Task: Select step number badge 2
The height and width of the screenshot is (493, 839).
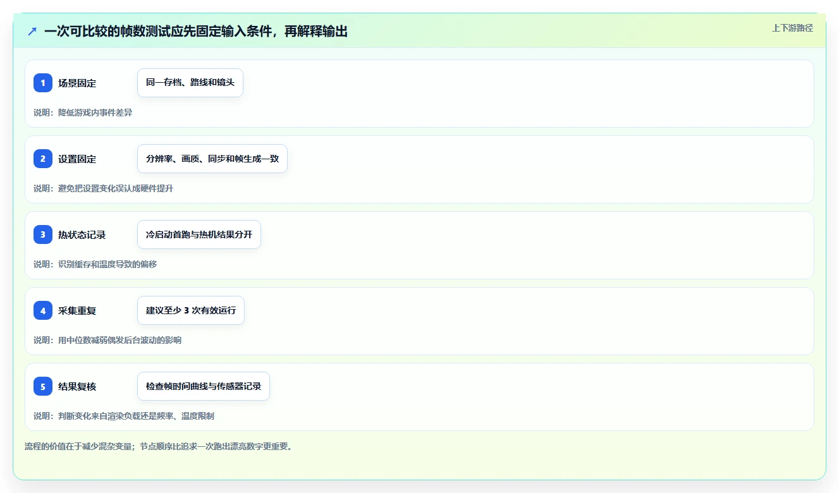Action: 43,159
